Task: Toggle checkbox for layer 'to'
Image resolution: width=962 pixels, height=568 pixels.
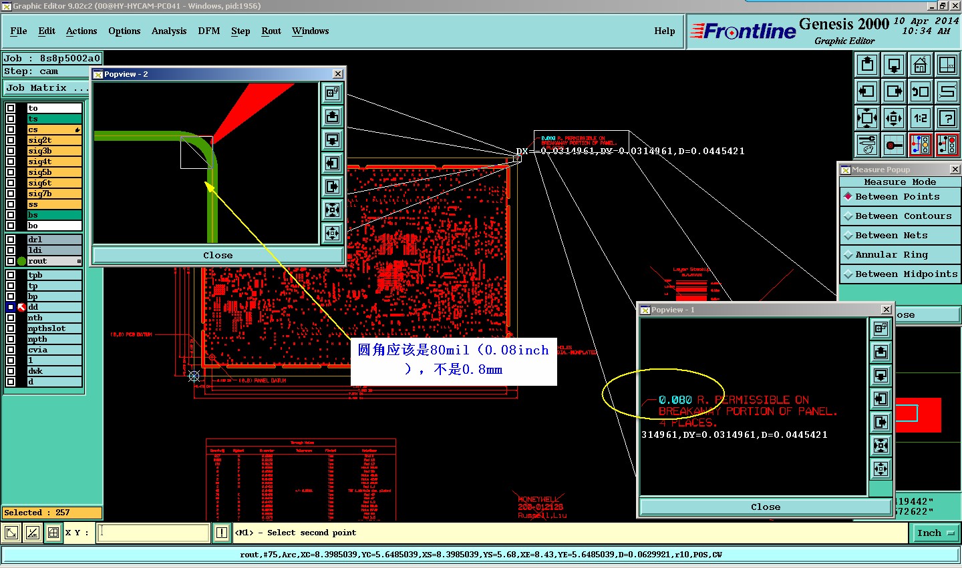Action: pos(11,108)
